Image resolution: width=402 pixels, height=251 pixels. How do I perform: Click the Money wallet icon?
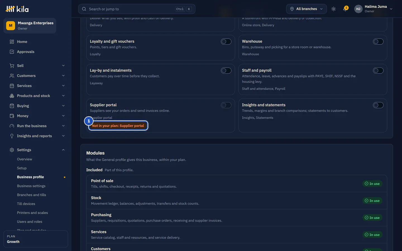click(x=12, y=116)
